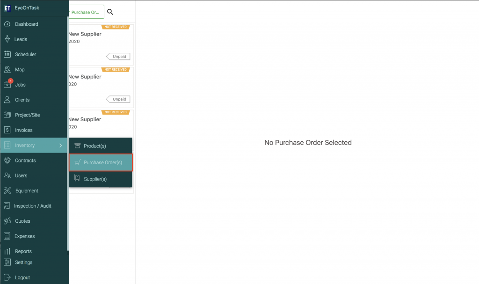
Task: Click the Jobs label in sidebar
Action: click(20, 85)
